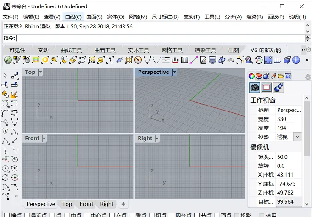Open the 曲线(C) menu
The height and width of the screenshot is (217, 312).
[73, 17]
